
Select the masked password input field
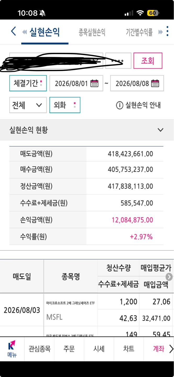pos(118,61)
